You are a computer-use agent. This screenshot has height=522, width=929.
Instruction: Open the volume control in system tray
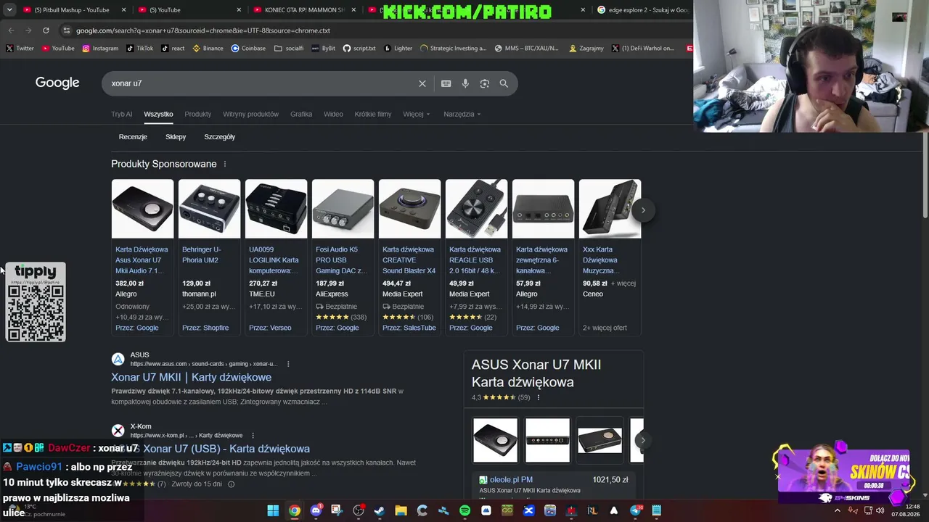880,510
